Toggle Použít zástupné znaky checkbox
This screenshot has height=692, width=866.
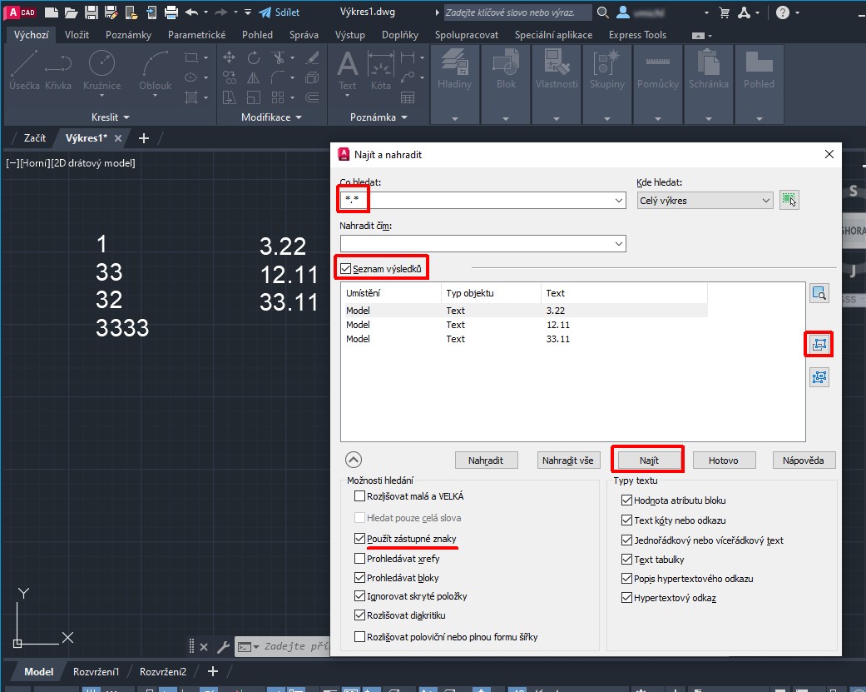[360, 539]
